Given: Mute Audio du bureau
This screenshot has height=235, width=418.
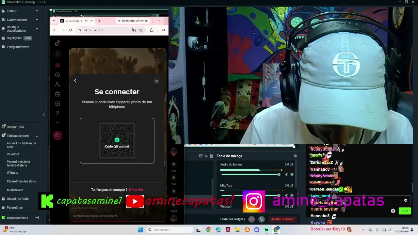Looking at the screenshot, I should coord(286,174).
